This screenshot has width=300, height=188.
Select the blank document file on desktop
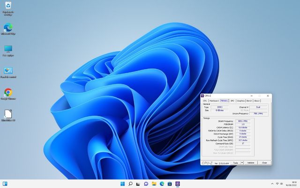tap(8, 116)
